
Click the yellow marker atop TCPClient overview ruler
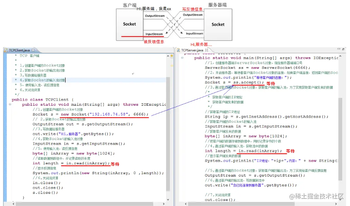172,56
